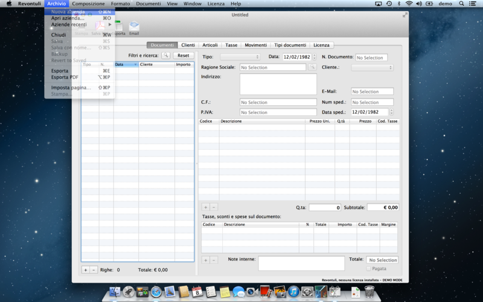This screenshot has width=483, height=302.
Task: Switch to the Articoli tab
Action: point(210,45)
